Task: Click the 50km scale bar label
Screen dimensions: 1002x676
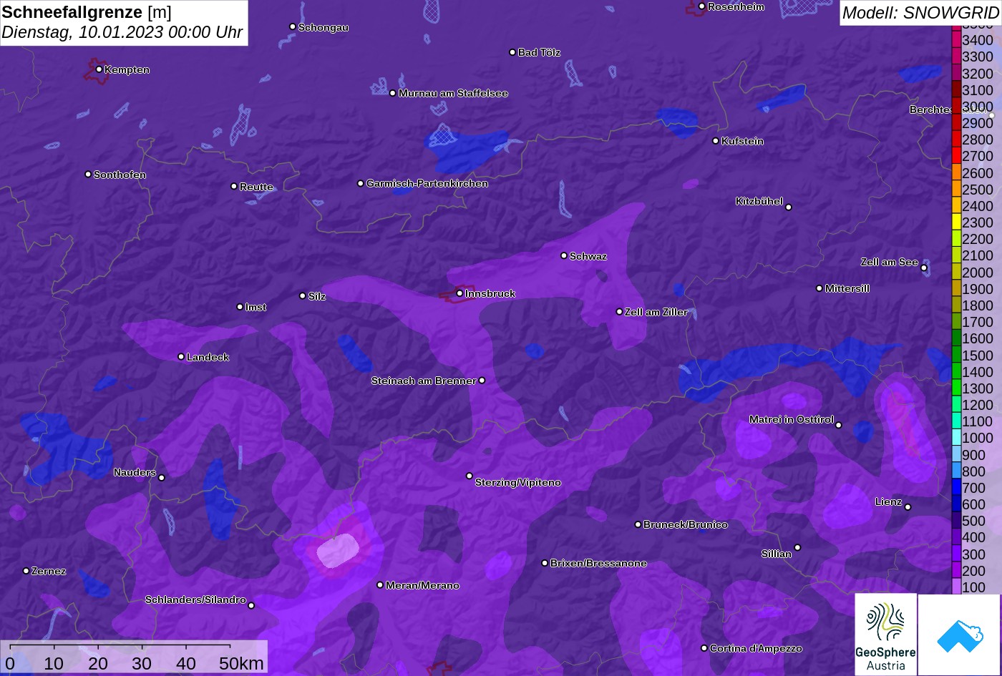Action: (241, 663)
